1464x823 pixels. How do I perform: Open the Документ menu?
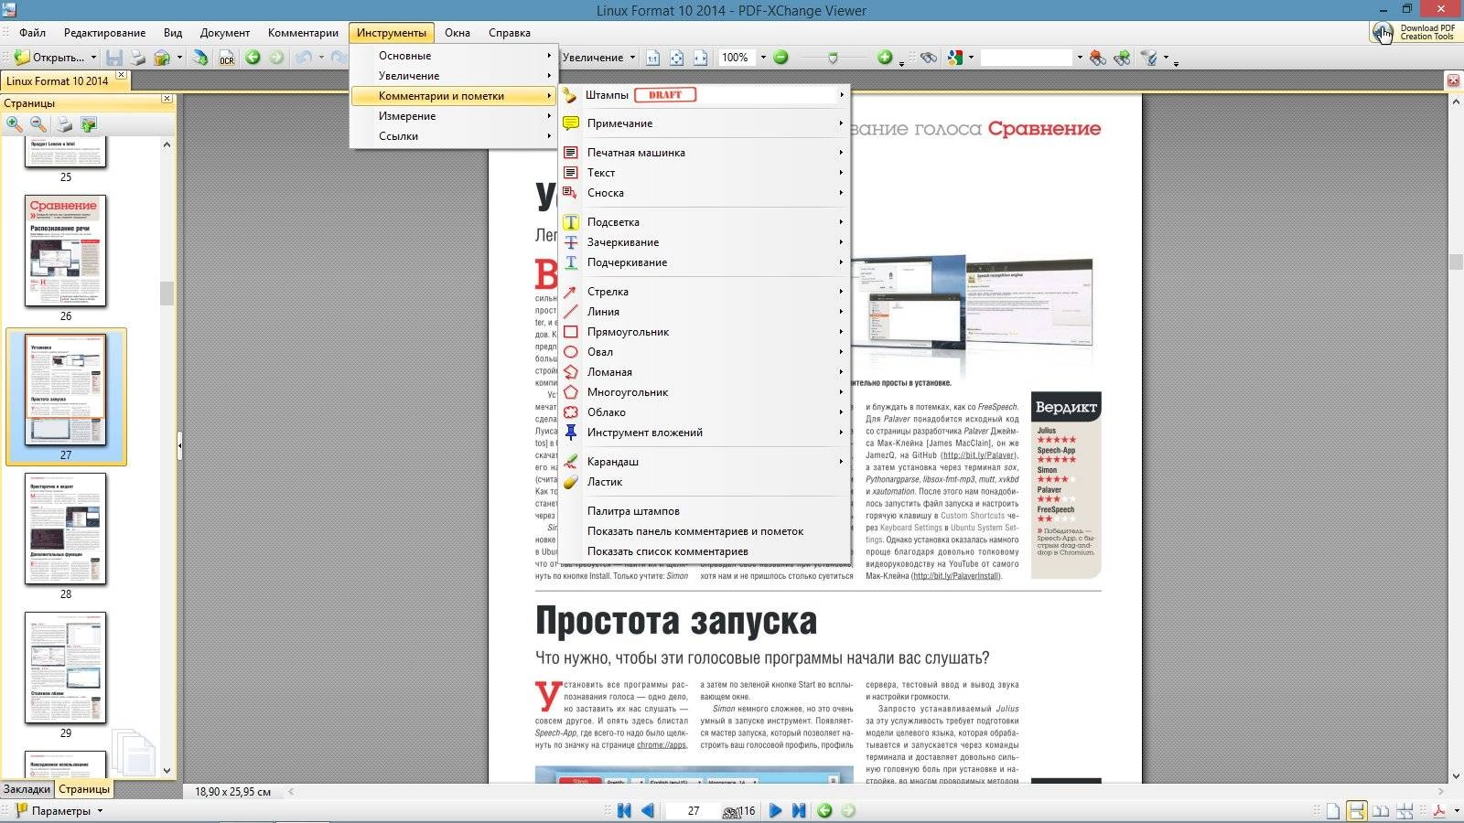coord(225,33)
